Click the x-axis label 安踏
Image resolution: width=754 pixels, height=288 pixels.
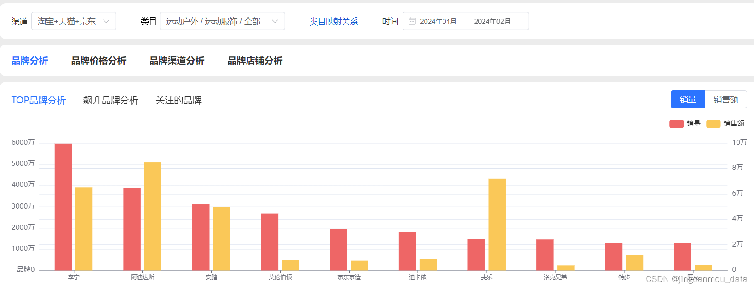211,277
